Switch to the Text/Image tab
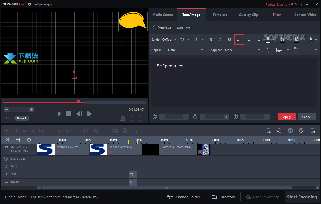Viewport: 321px width, 204px height. (x=191, y=15)
